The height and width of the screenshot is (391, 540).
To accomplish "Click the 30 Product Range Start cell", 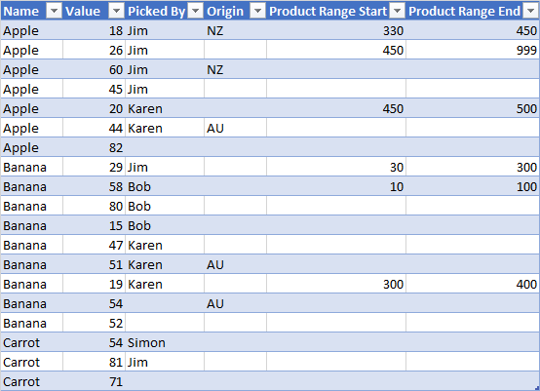I will pos(336,167).
